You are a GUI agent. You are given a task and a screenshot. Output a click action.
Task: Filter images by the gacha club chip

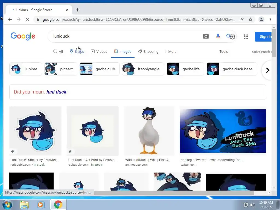pyautogui.click(x=100, y=69)
